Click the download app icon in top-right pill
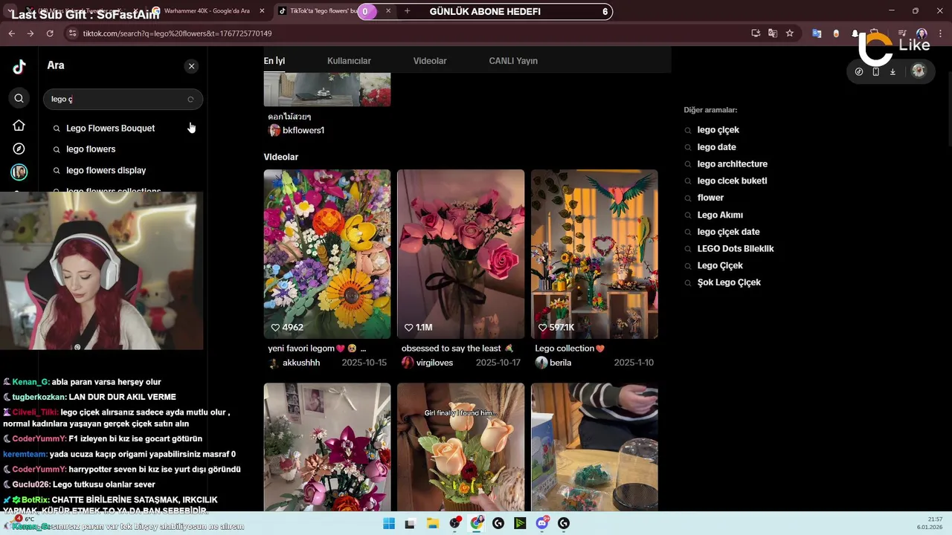Viewport: 952px width, 535px height. [x=892, y=71]
